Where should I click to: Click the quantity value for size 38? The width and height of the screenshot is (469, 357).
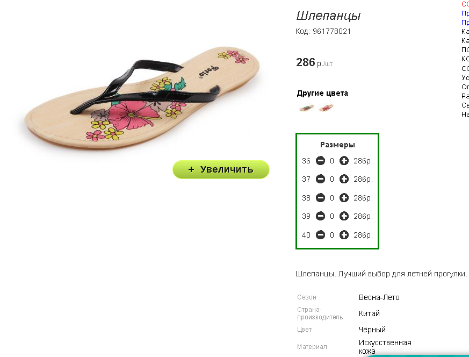(332, 198)
